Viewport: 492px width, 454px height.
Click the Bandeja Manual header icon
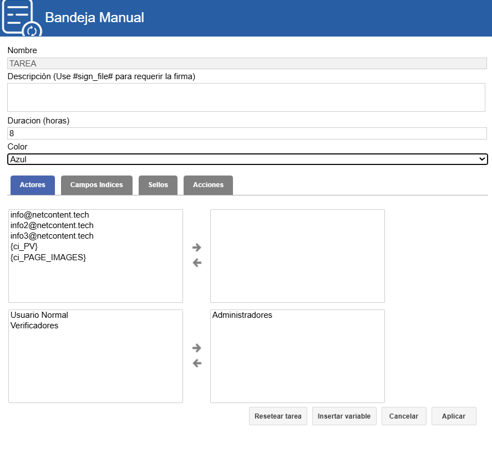21,18
